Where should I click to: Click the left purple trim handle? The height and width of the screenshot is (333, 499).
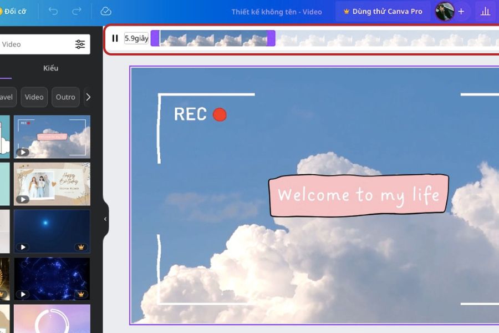tap(155, 38)
